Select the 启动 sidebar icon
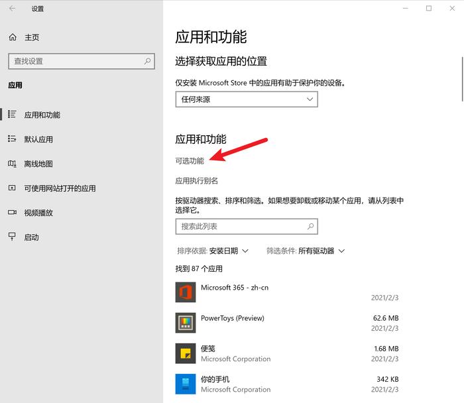This screenshot has height=403, width=464. pos(12,237)
